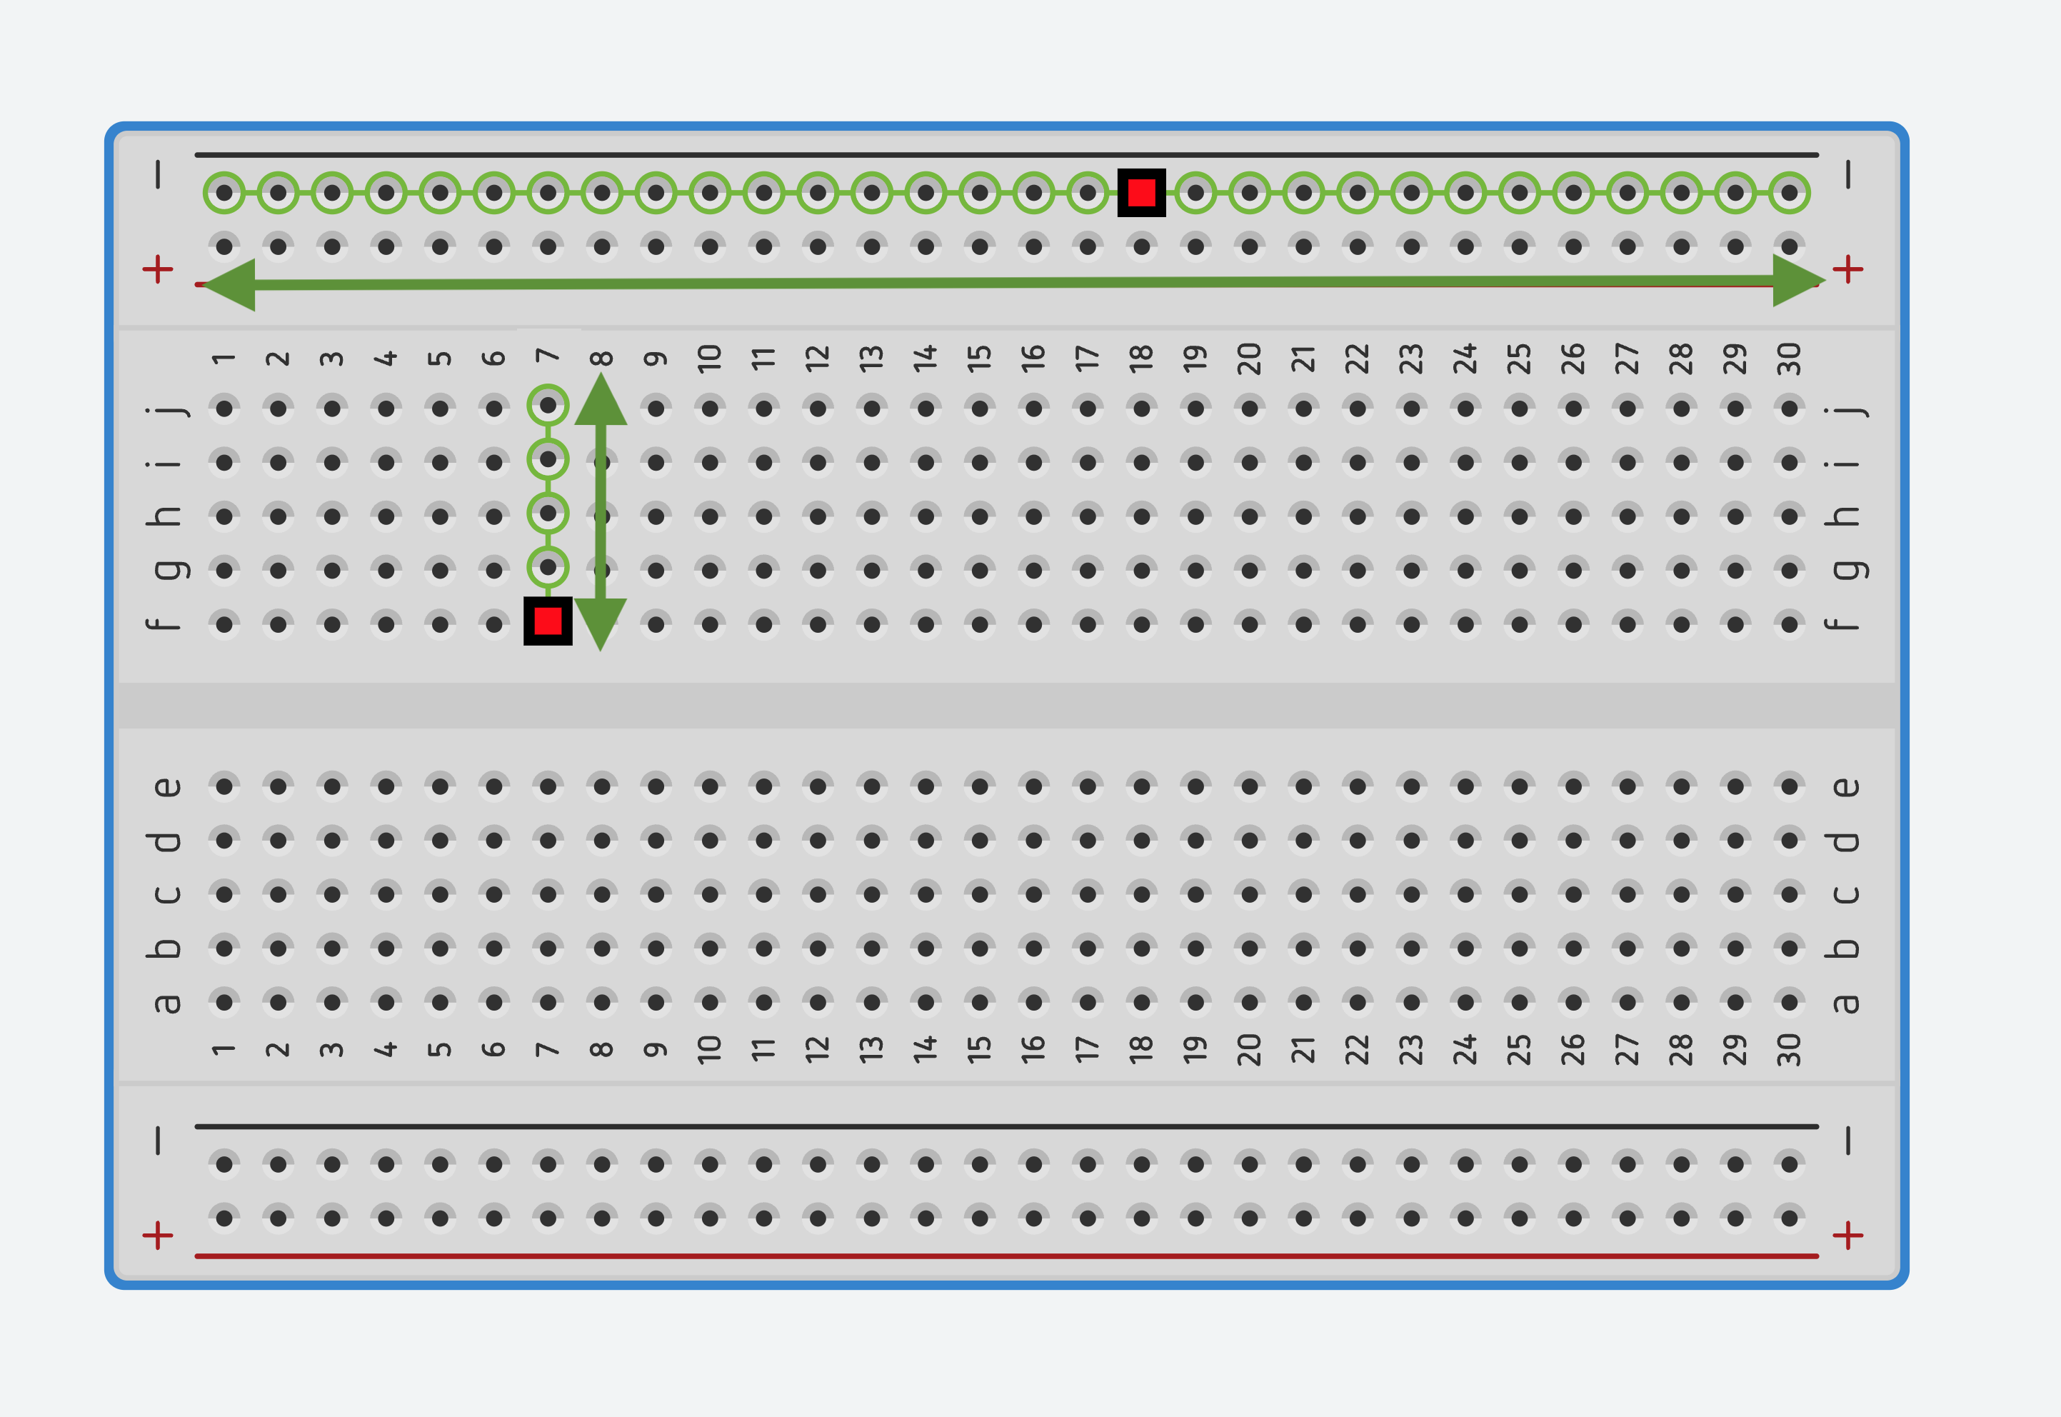2061x1417 pixels.
Task: Click the top-right minus symbol
Action: click(x=1848, y=174)
